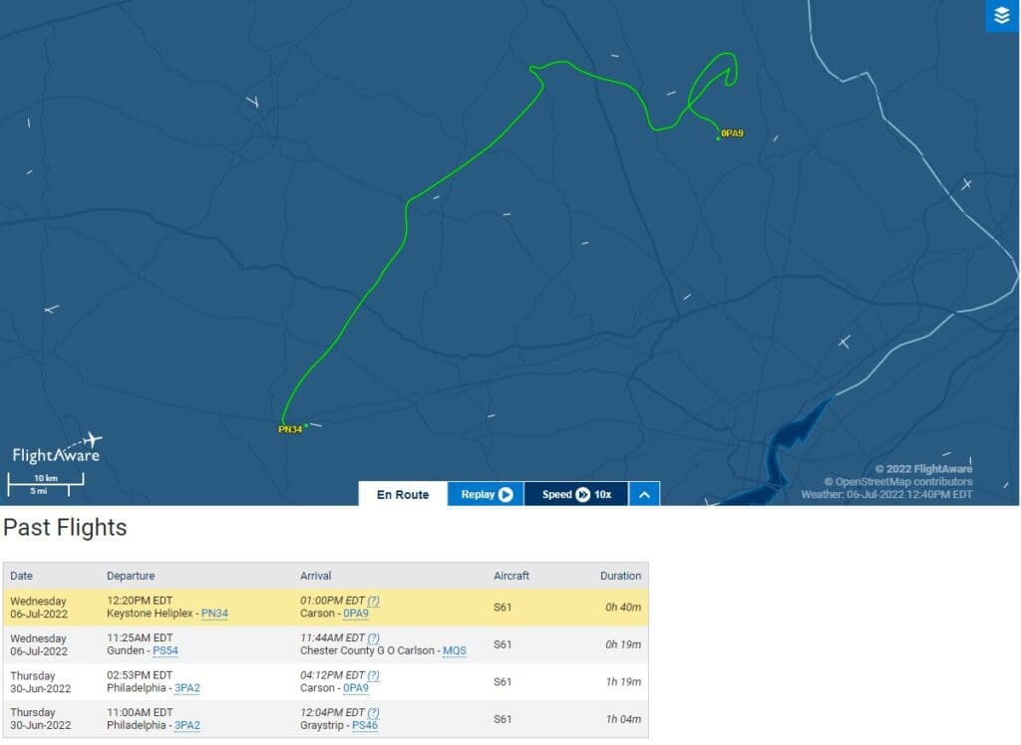Click the OpenStreetMap contributors attribution
Image resolution: width=1021 pixels, height=745 pixels.
tap(897, 482)
